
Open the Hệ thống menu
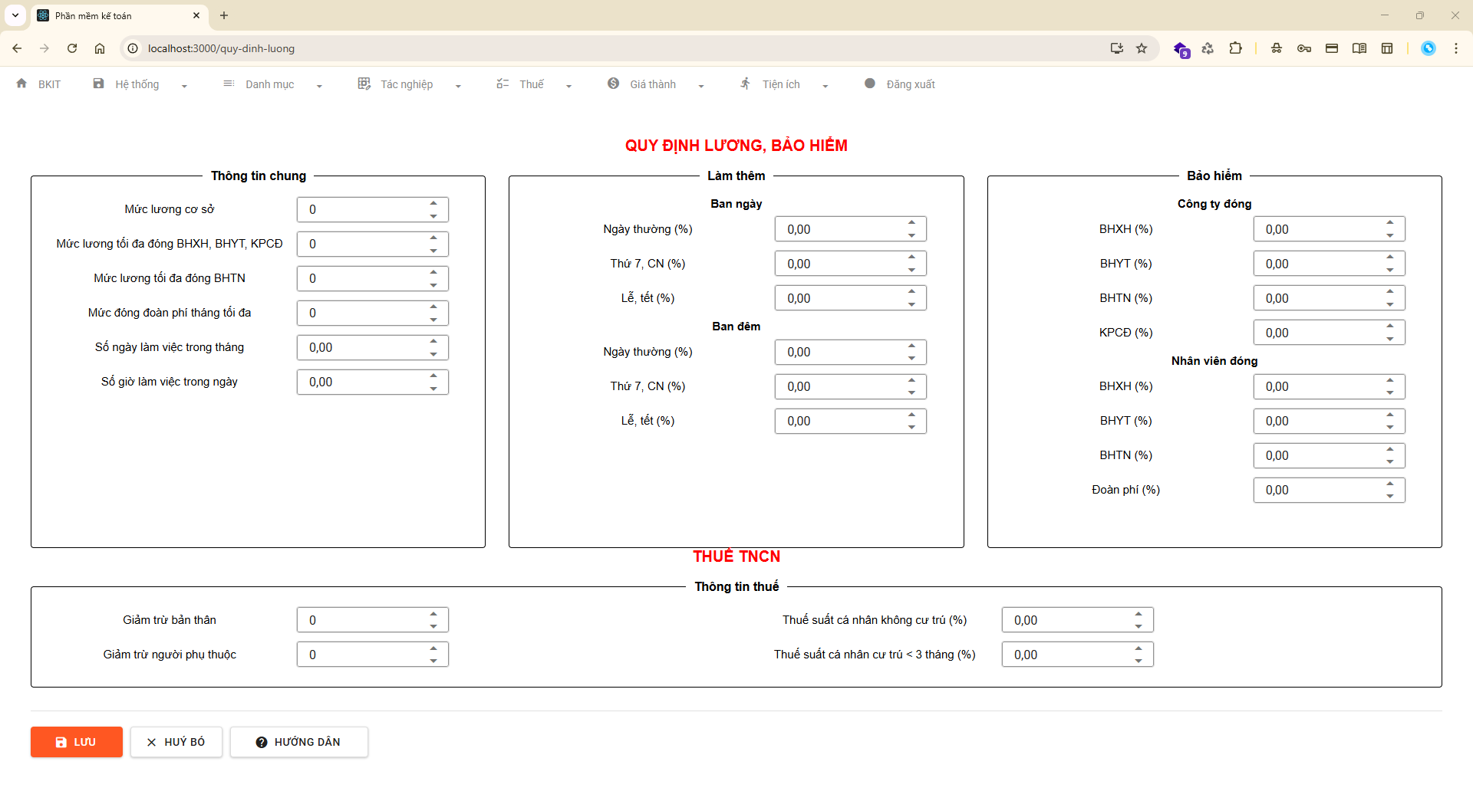pos(137,84)
